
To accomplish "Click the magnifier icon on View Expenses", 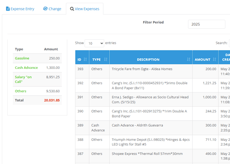I will point(72,9).
